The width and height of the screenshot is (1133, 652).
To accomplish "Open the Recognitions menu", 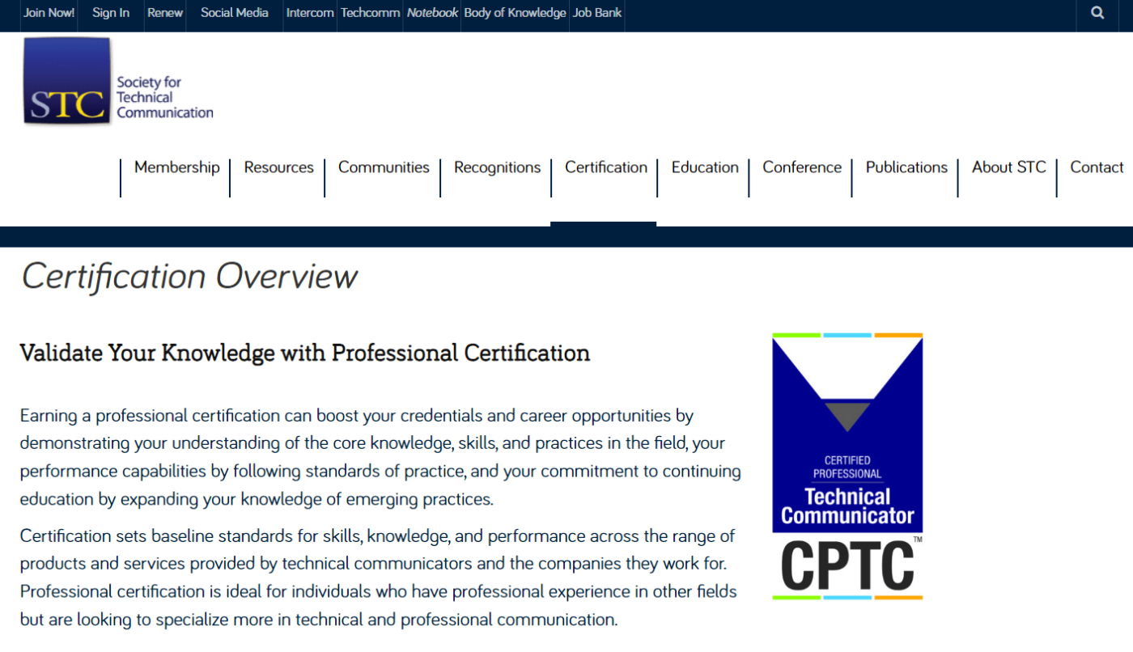I will point(497,167).
